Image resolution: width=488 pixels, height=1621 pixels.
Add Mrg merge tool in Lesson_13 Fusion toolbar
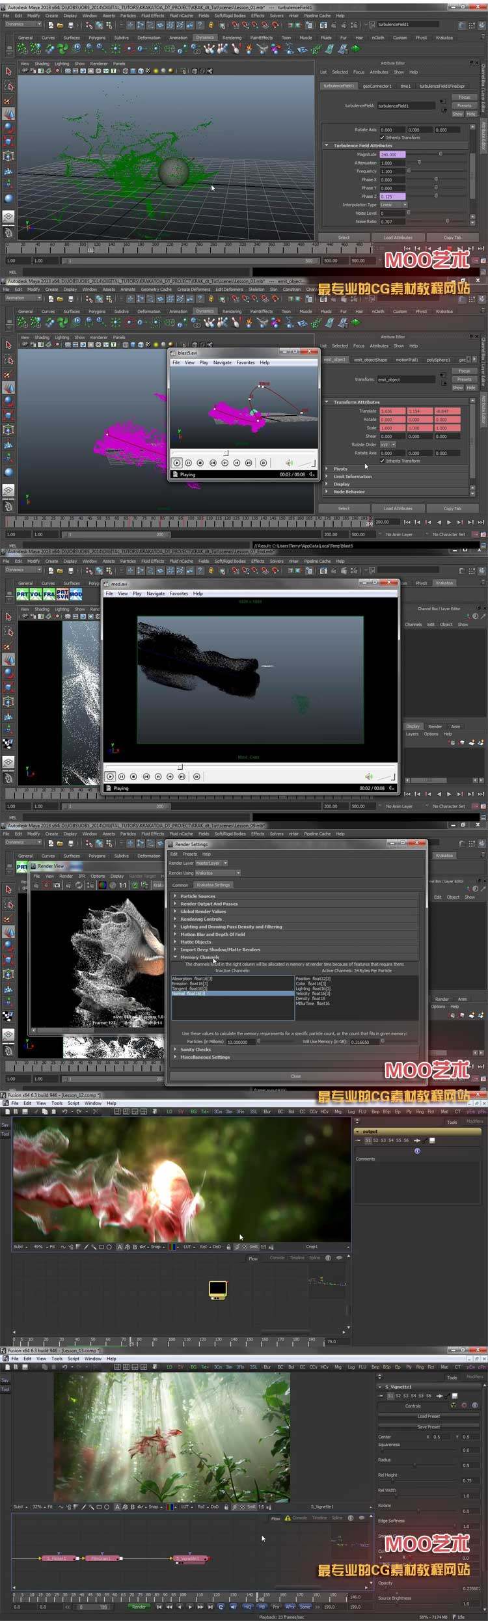pos(338,1367)
